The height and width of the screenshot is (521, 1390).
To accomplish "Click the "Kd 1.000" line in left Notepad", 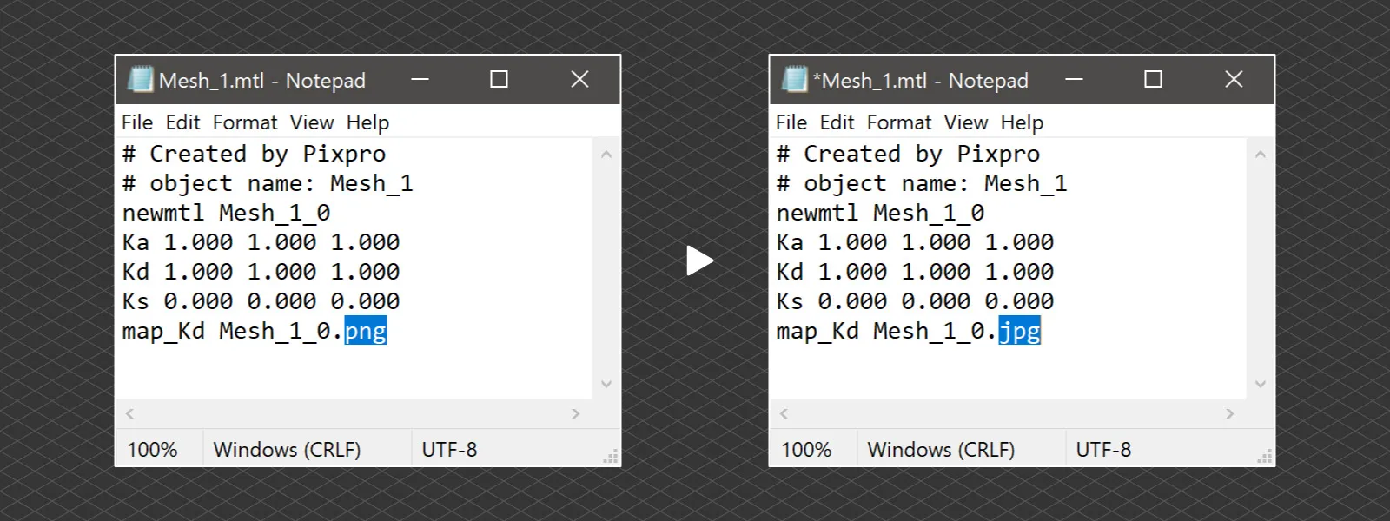I will tap(261, 272).
